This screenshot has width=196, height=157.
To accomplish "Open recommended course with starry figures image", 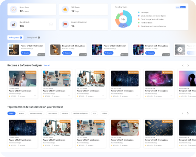I will pyautogui.click(x=23, y=128).
